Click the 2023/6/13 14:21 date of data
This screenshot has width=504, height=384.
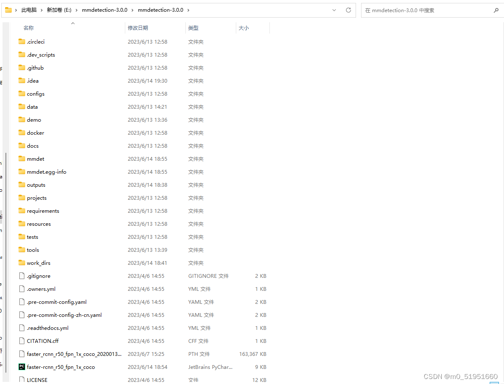pos(147,107)
